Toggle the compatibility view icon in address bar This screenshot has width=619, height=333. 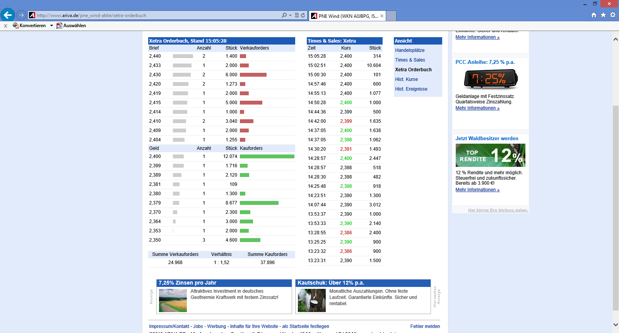tap(297, 15)
